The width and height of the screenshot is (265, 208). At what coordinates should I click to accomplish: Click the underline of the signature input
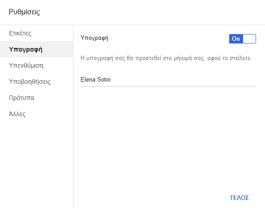[x=168, y=86]
